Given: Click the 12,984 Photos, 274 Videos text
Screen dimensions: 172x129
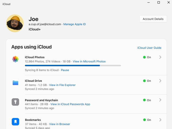Looking at the screenshot, I should (x=42, y=61).
